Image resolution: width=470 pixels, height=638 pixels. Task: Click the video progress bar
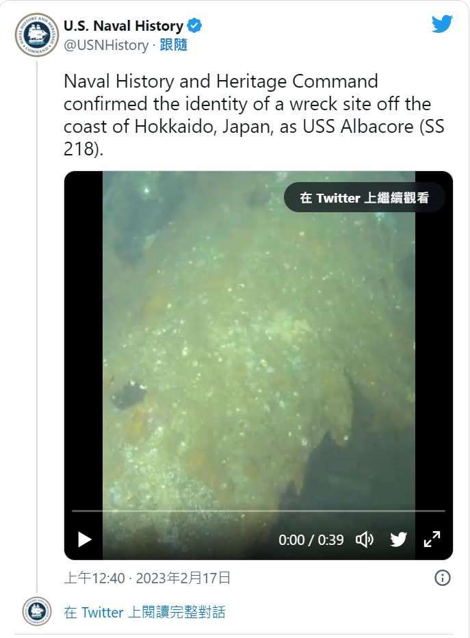[x=259, y=511]
